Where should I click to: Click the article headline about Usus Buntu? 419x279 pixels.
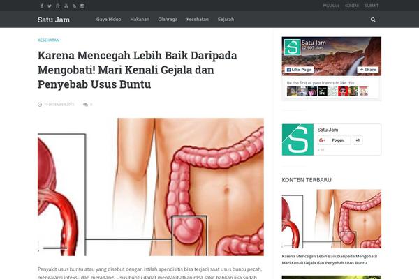pos(138,70)
